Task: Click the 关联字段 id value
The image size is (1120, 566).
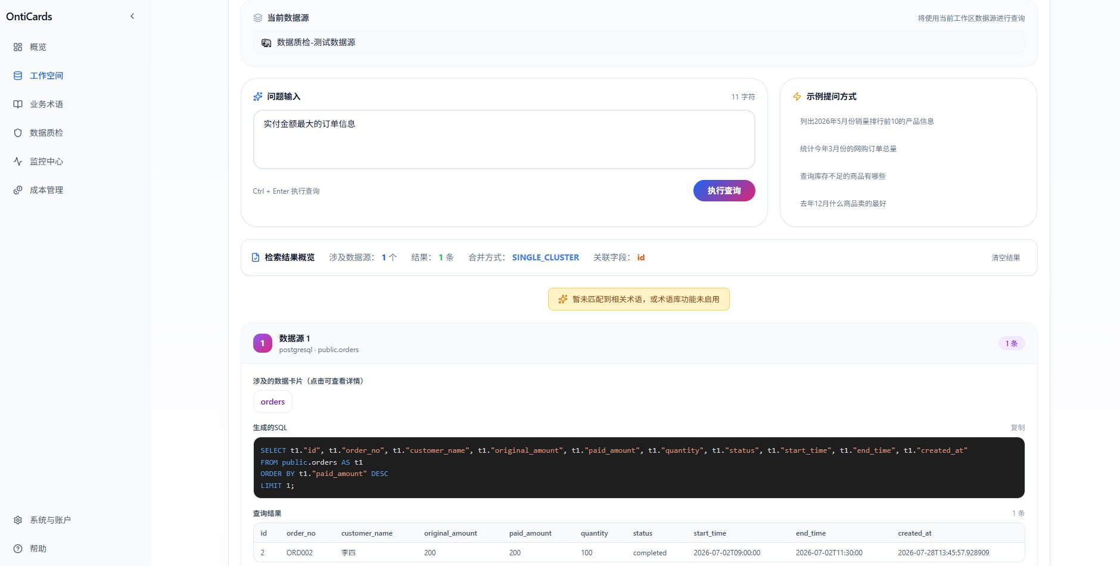Action: coord(641,257)
